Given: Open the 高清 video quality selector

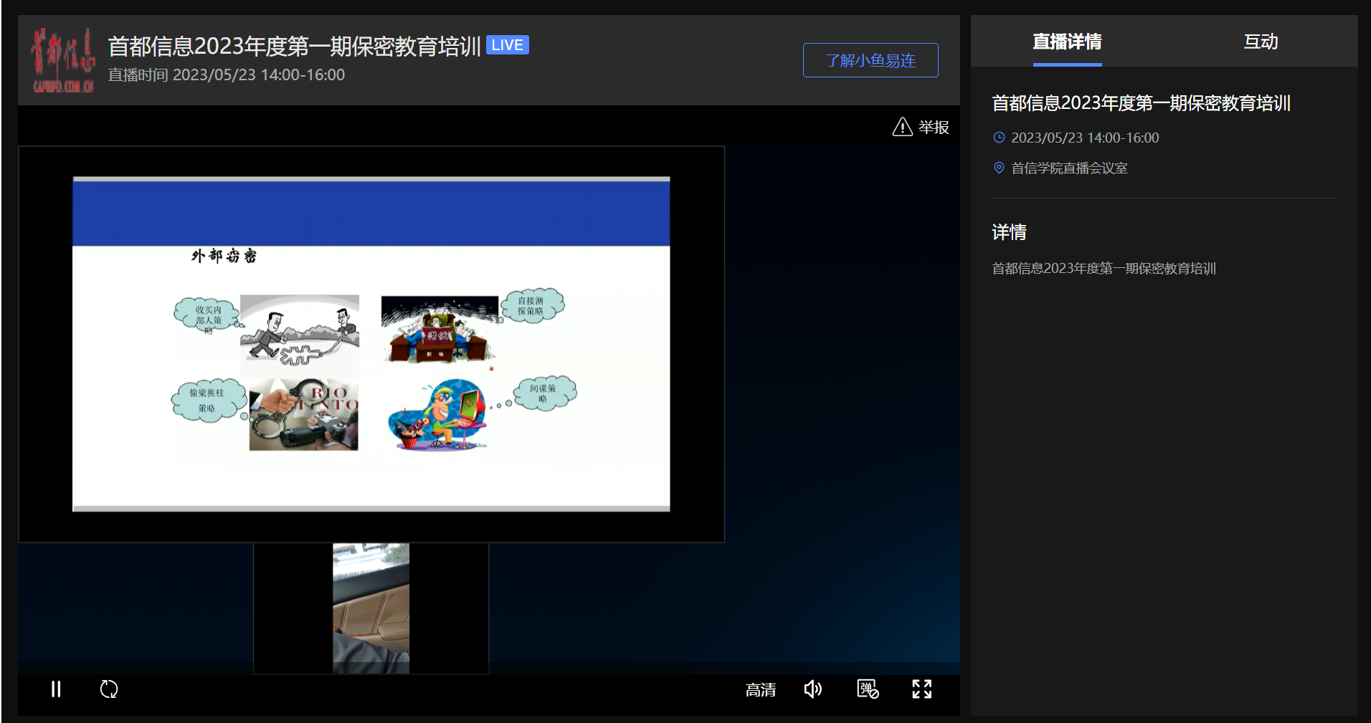Looking at the screenshot, I should click(760, 690).
